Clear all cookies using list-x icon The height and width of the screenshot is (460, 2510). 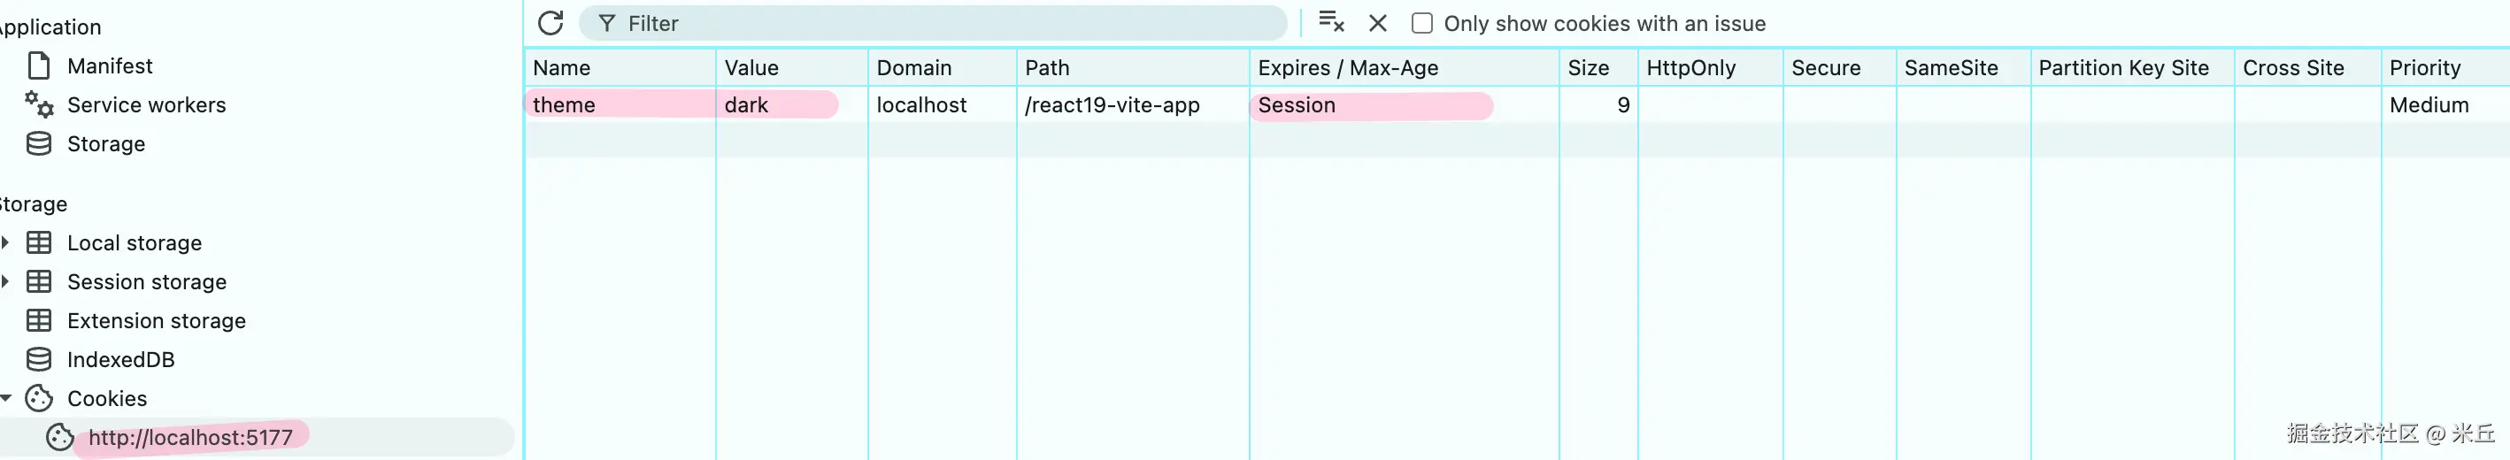coord(1331,21)
